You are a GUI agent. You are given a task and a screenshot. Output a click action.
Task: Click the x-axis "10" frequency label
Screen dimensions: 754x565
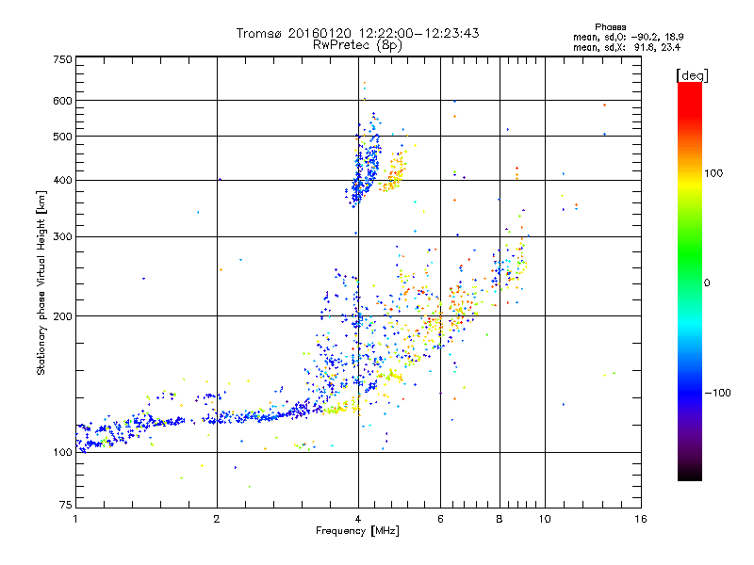point(545,519)
